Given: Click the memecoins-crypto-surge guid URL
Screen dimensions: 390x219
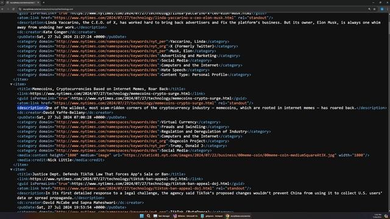Looking at the screenshot, I should 152,99.
